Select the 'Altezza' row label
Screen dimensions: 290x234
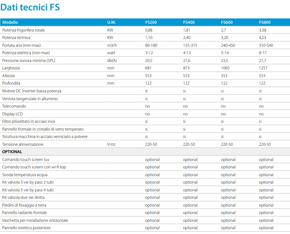point(9,76)
